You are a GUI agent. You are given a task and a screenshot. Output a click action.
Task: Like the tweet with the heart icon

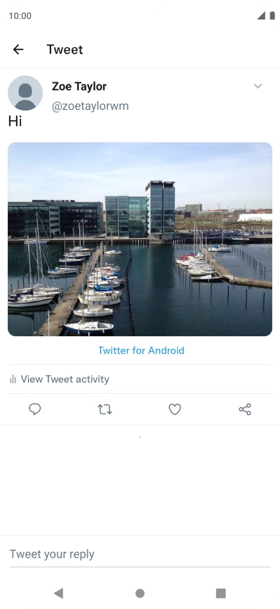(175, 409)
